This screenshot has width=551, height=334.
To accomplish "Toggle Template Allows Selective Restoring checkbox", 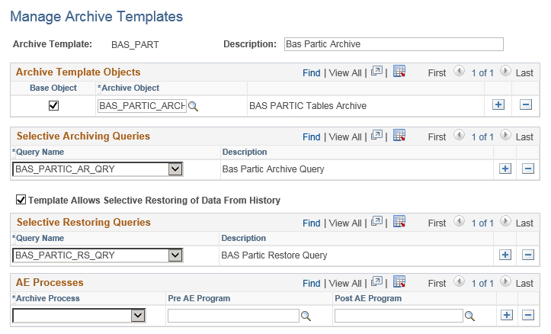I will [21, 201].
